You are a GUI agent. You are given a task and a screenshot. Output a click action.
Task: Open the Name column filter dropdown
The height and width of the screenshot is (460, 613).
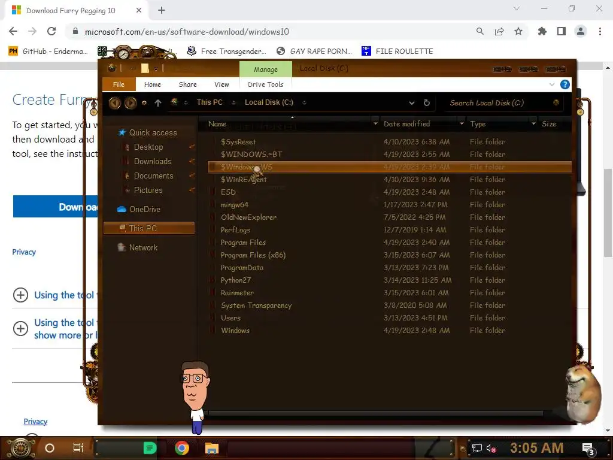click(x=375, y=123)
